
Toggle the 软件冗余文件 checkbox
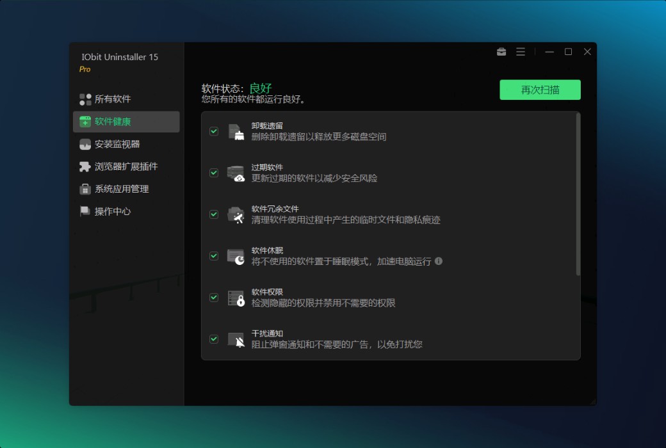click(214, 214)
